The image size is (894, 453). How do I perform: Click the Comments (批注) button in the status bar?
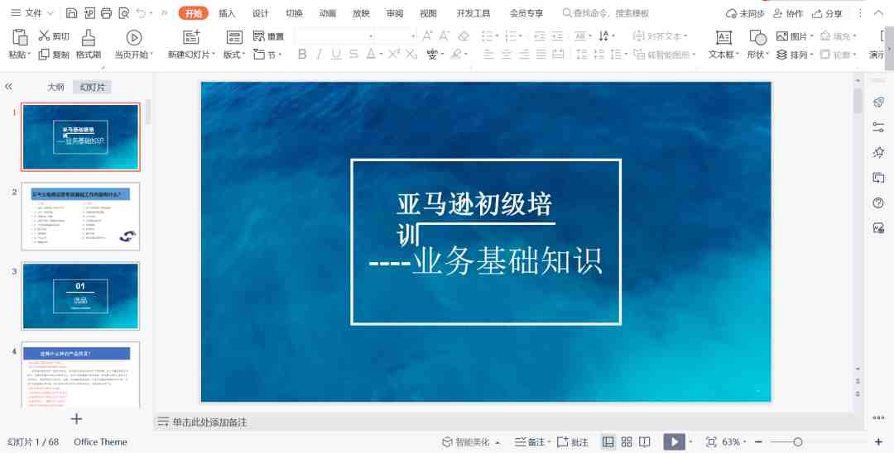point(573,441)
